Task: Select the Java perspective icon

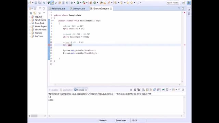Action: coord(189,3)
